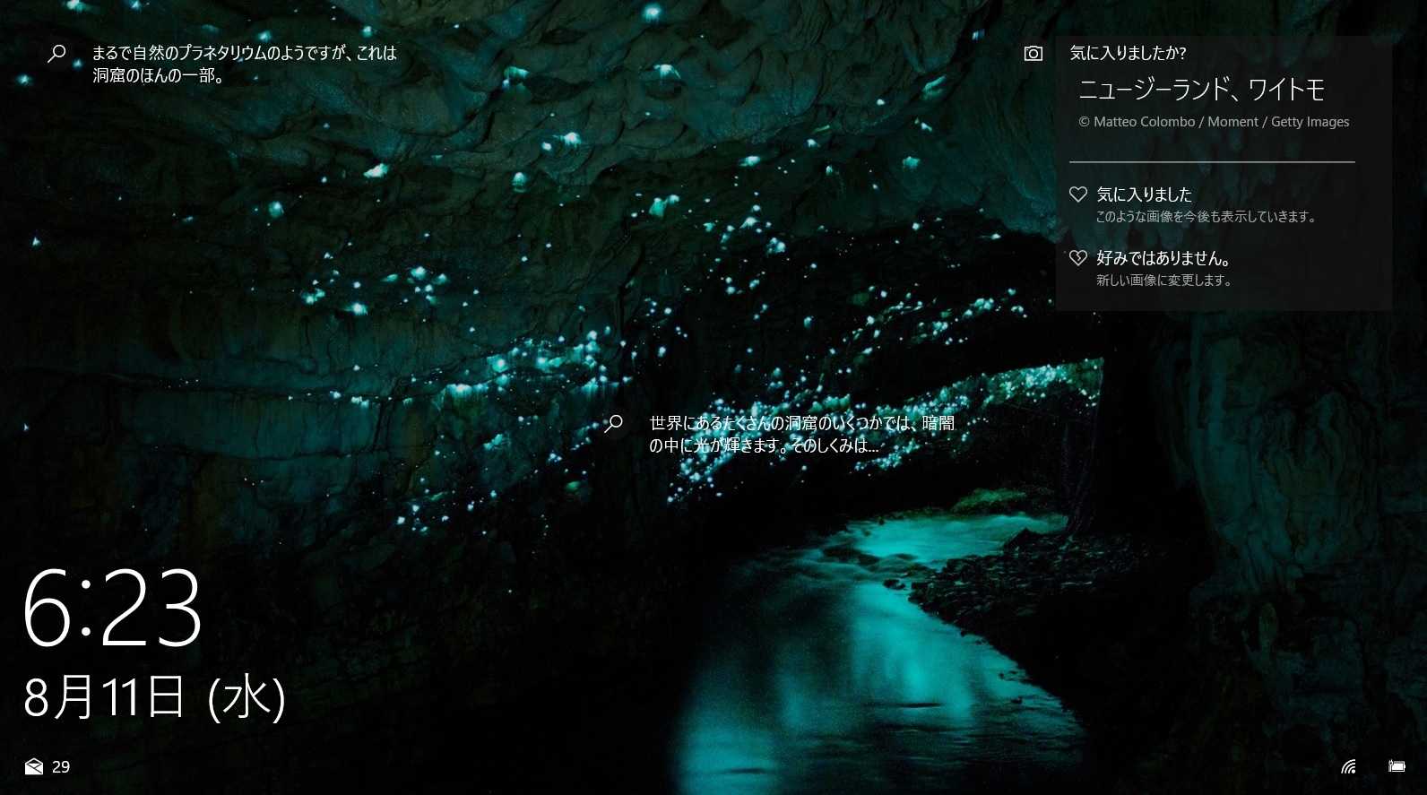The height and width of the screenshot is (795, 1427).
Task: Click the magnifier icon beside the glowing caves caption
Action: [x=614, y=424]
